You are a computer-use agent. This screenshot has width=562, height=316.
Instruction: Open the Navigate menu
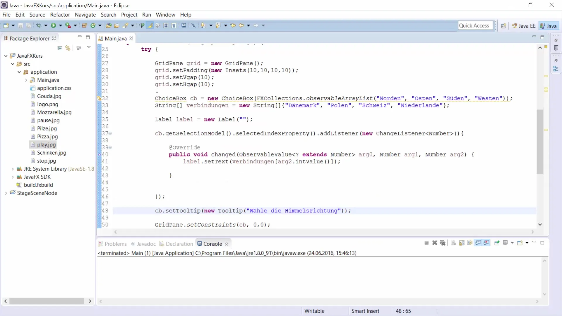(x=85, y=15)
